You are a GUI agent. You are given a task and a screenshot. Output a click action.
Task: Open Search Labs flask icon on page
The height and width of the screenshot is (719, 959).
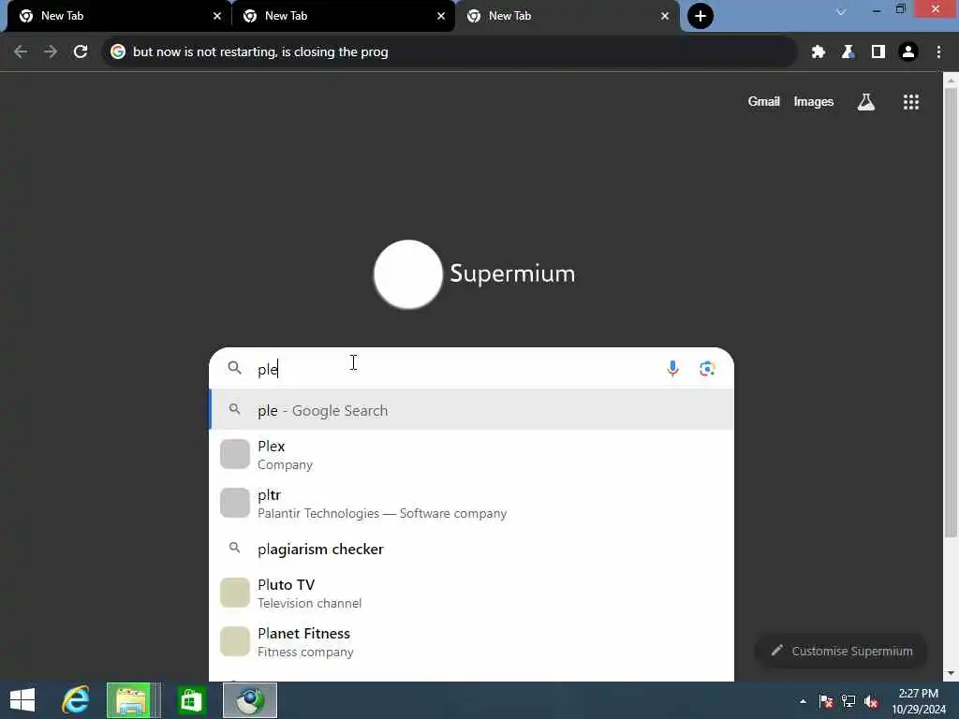(x=866, y=102)
